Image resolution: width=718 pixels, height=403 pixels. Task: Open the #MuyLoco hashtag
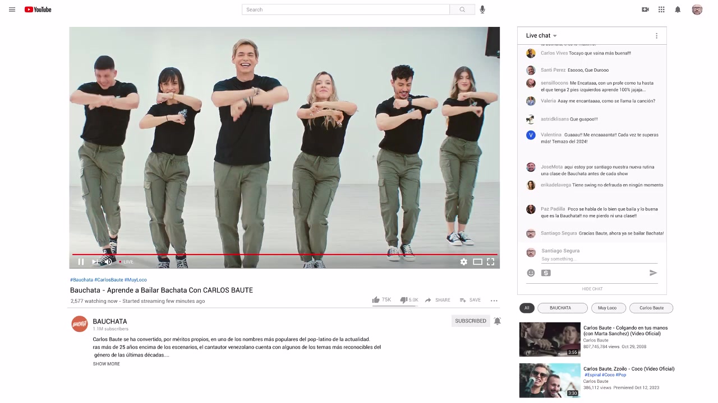click(x=136, y=280)
